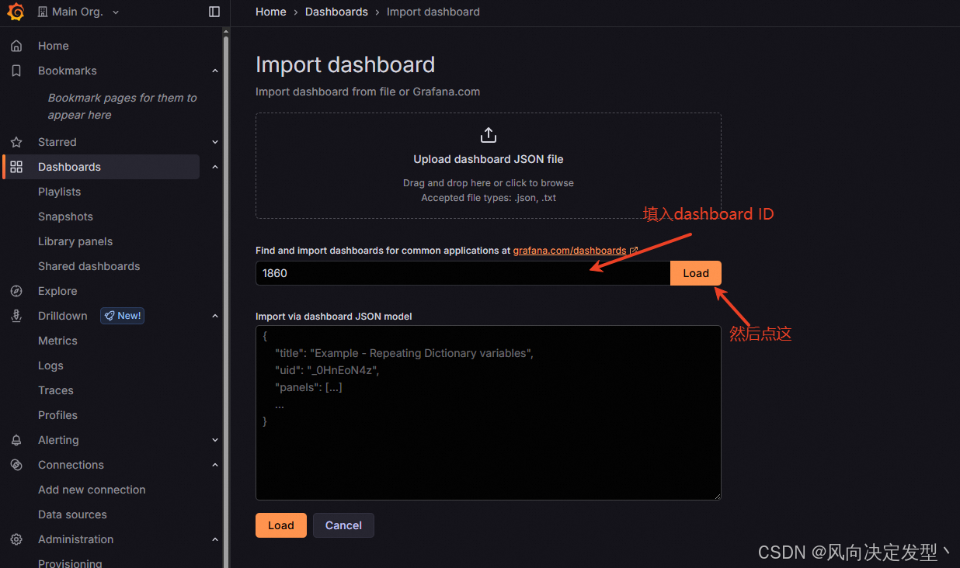
Task: Open Connections in the sidebar
Action: (71, 465)
